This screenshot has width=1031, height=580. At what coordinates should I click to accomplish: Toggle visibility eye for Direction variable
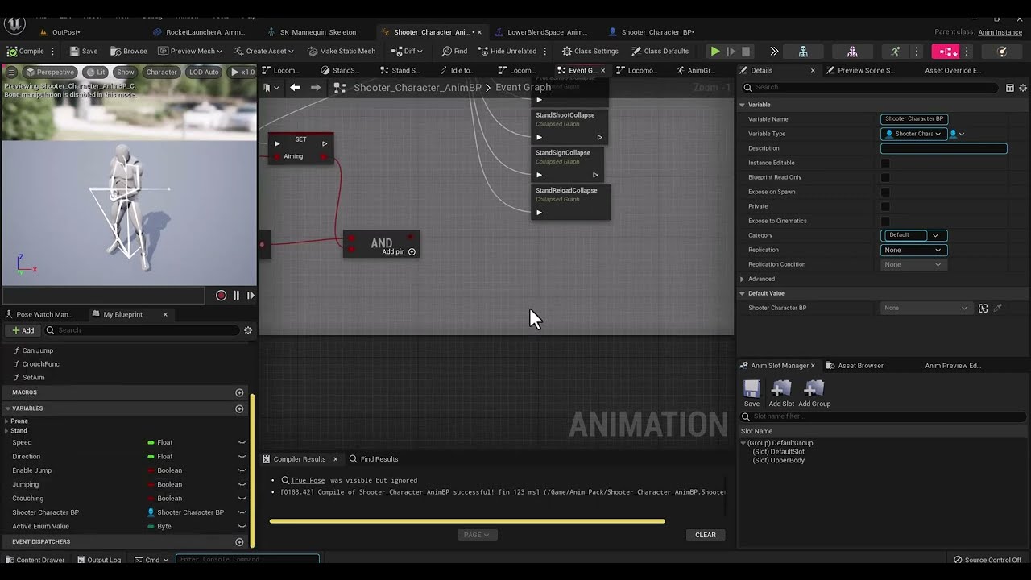(x=242, y=457)
